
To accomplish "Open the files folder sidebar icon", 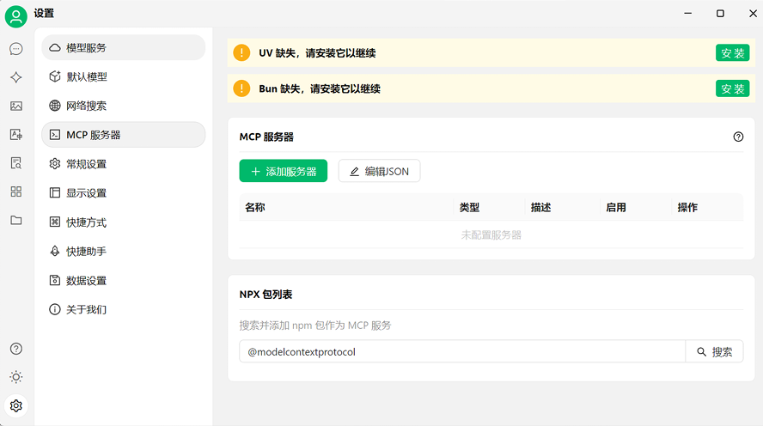I will 16,220.
